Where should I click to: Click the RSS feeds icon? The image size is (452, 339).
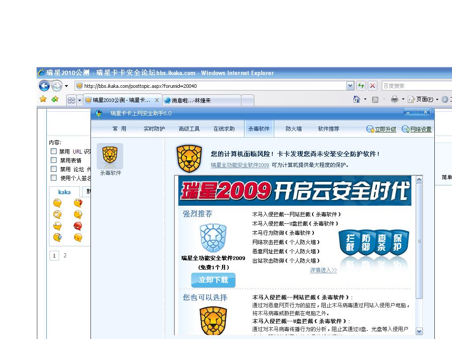click(x=375, y=100)
